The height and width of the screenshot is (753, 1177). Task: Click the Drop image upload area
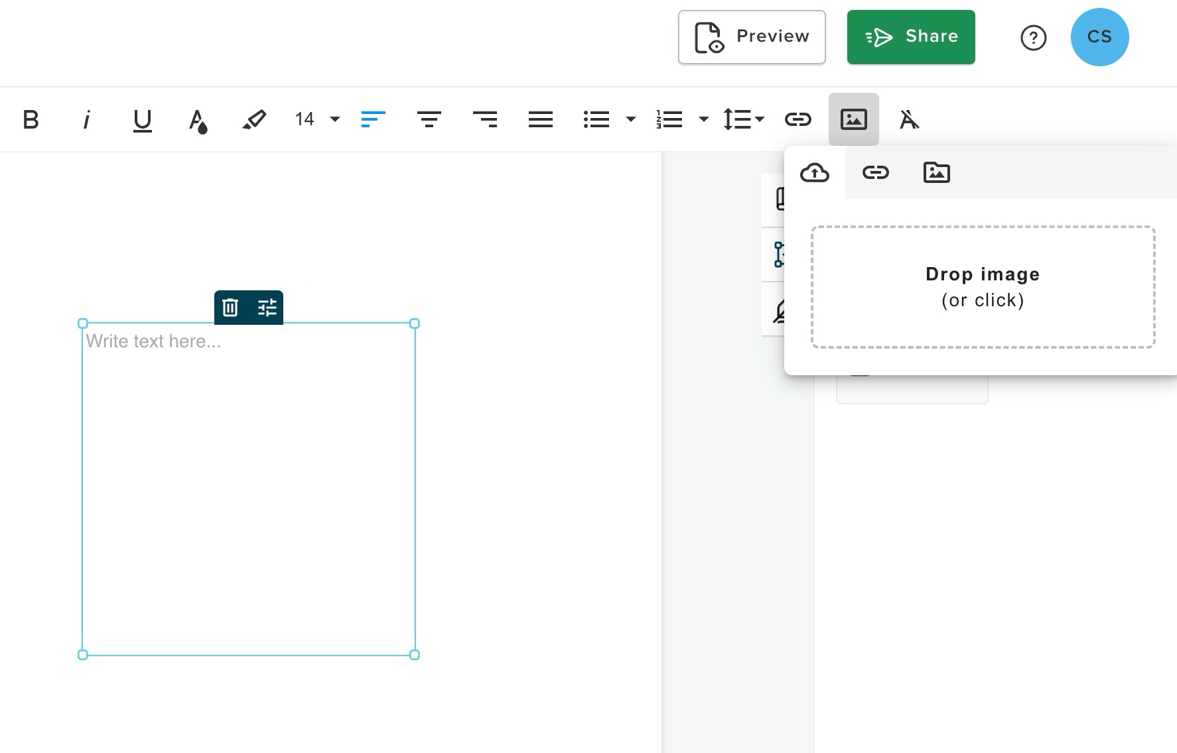(x=983, y=287)
